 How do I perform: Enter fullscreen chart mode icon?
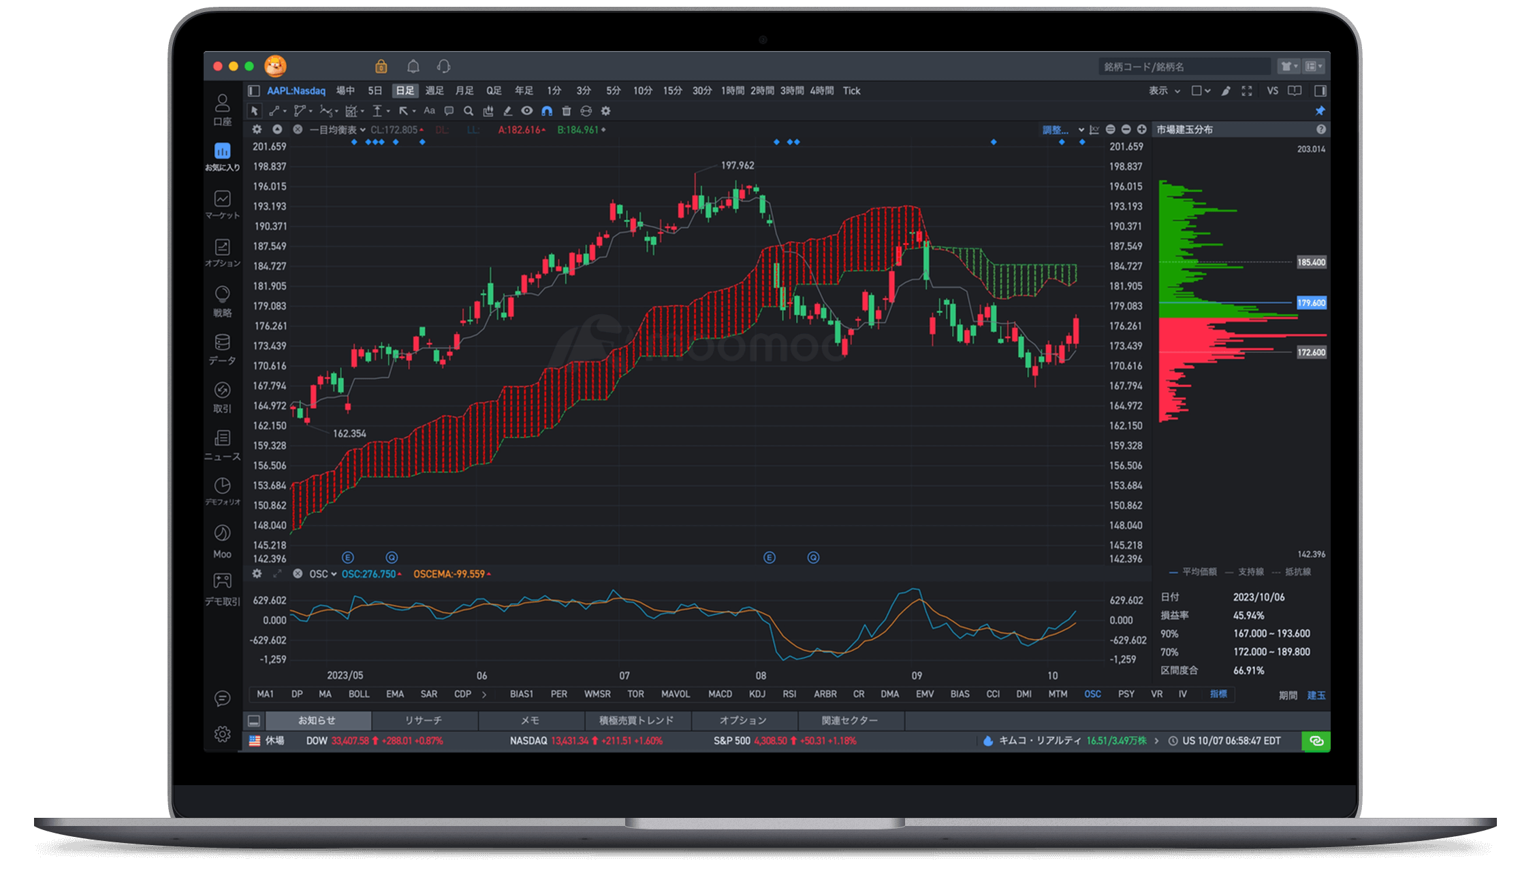[1246, 90]
